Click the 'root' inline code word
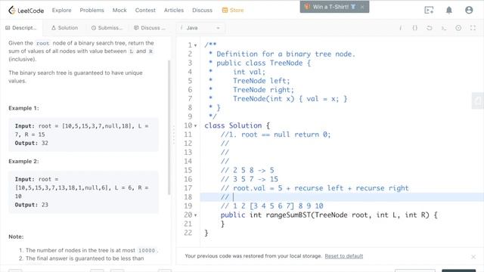Image resolution: width=484 pixels, height=272 pixels. [42, 43]
